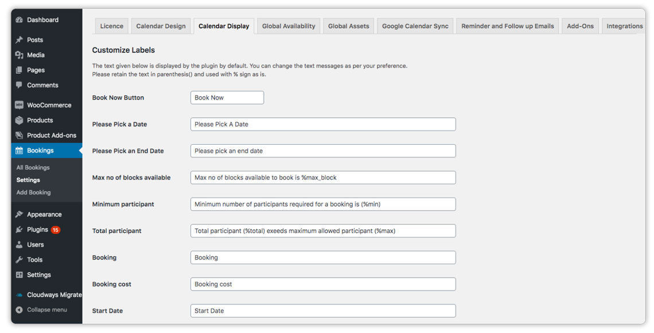The image size is (654, 333).
Task: Click the Booking label input field
Action: point(323,257)
